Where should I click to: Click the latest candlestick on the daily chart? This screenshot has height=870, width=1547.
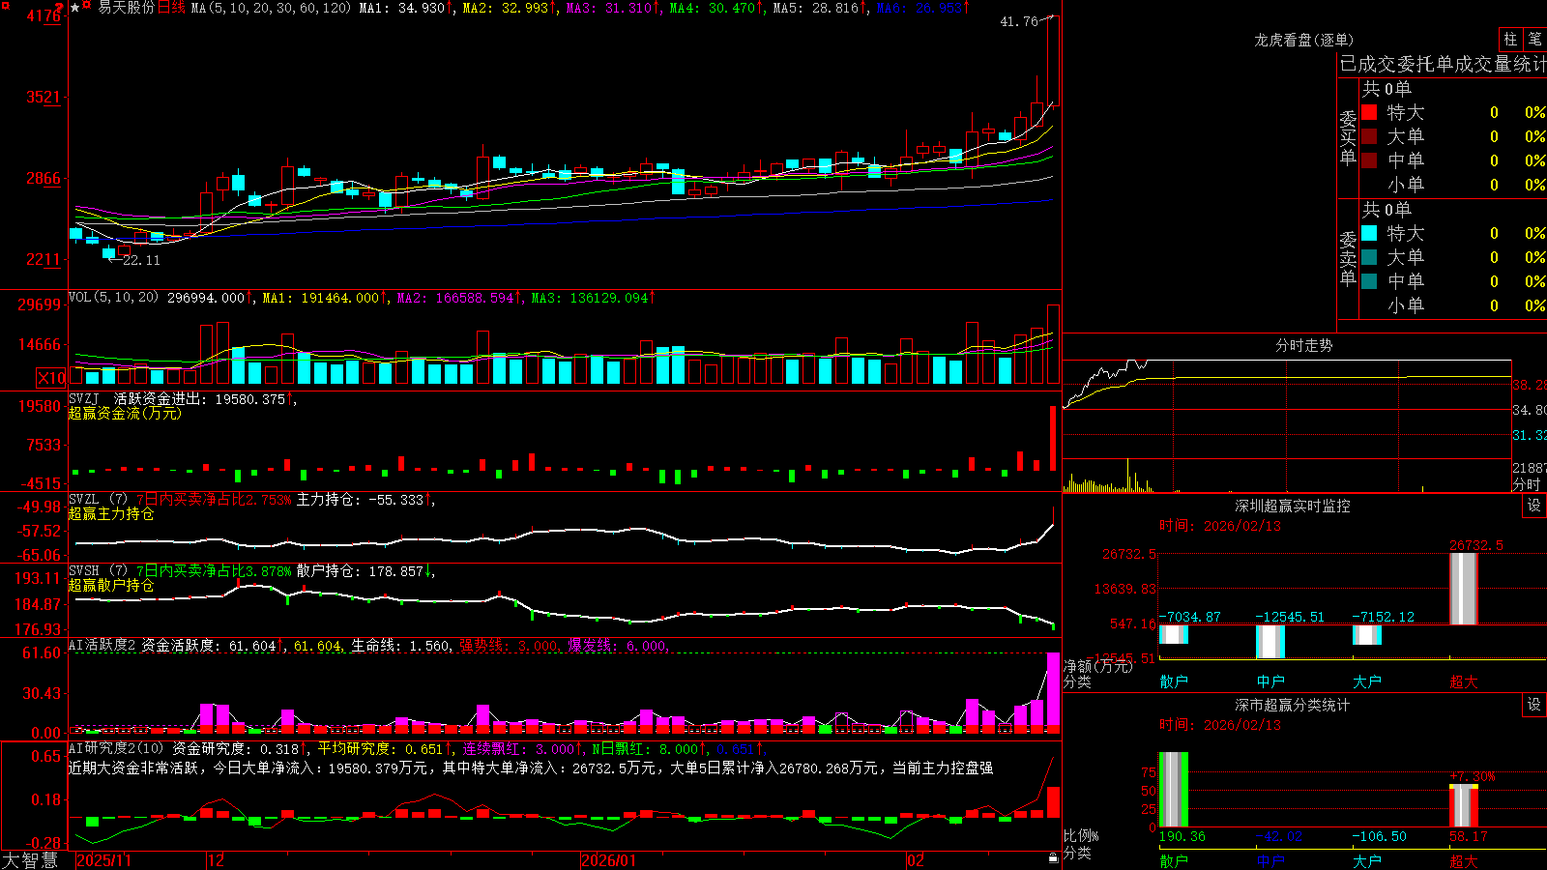1053,61
